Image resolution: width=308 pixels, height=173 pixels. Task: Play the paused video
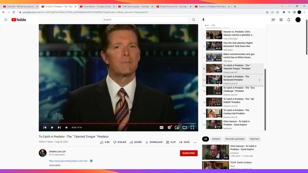click(x=52, y=127)
